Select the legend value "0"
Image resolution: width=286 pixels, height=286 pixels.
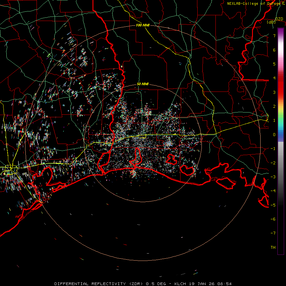[x=274, y=135]
